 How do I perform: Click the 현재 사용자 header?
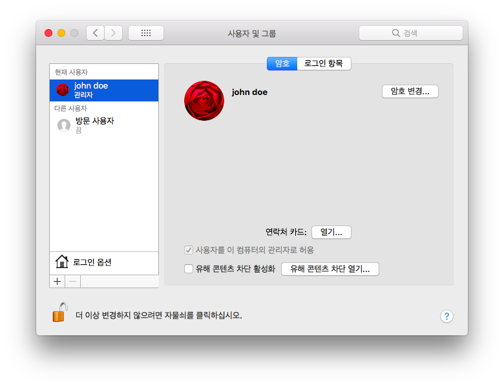(x=71, y=72)
